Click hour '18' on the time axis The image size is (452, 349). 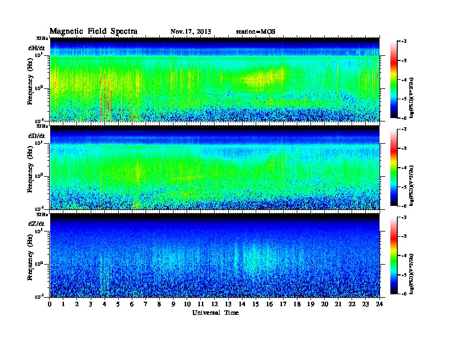[x=297, y=304]
